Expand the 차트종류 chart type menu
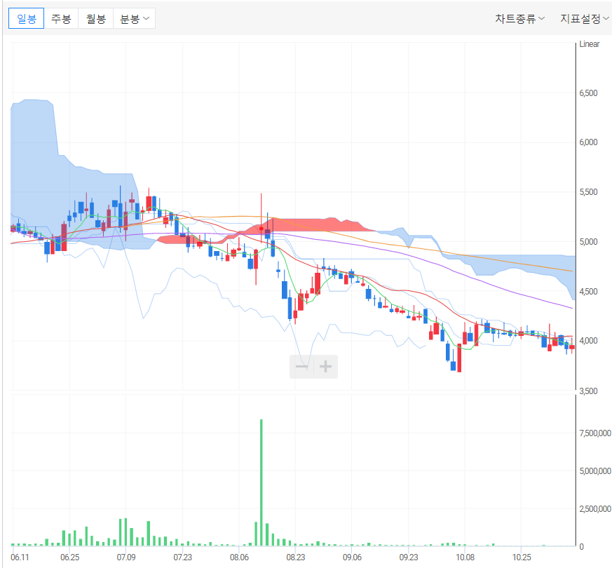Screen dimensions: 612x568 coord(520,18)
